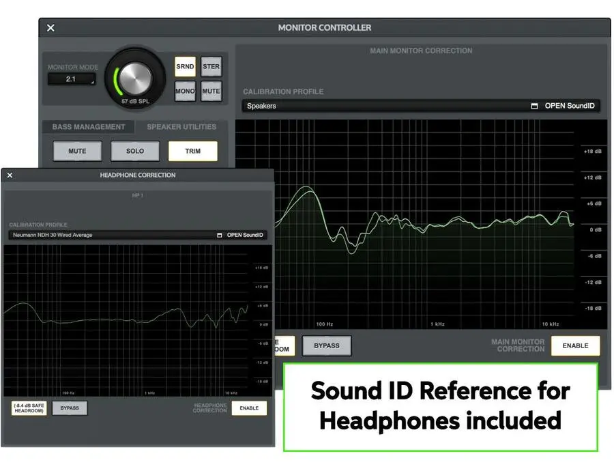Toggle the MUTE button beside MONO

click(211, 91)
